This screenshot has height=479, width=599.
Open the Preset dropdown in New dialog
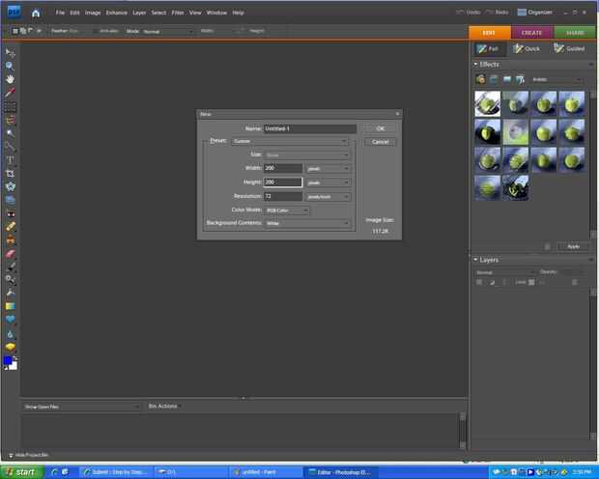290,141
